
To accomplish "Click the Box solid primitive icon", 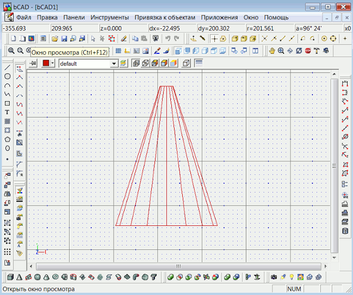I will click(x=10, y=277).
